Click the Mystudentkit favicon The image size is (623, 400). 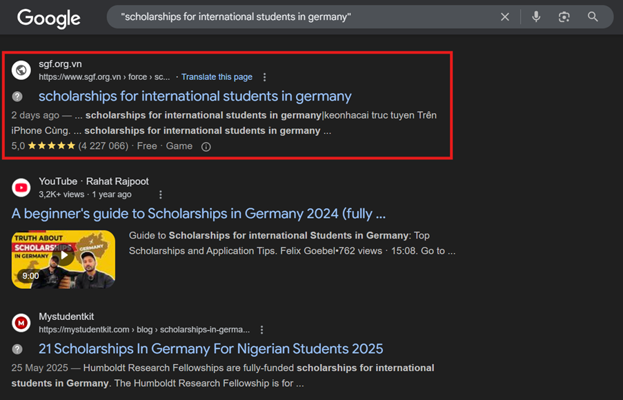[21, 322]
